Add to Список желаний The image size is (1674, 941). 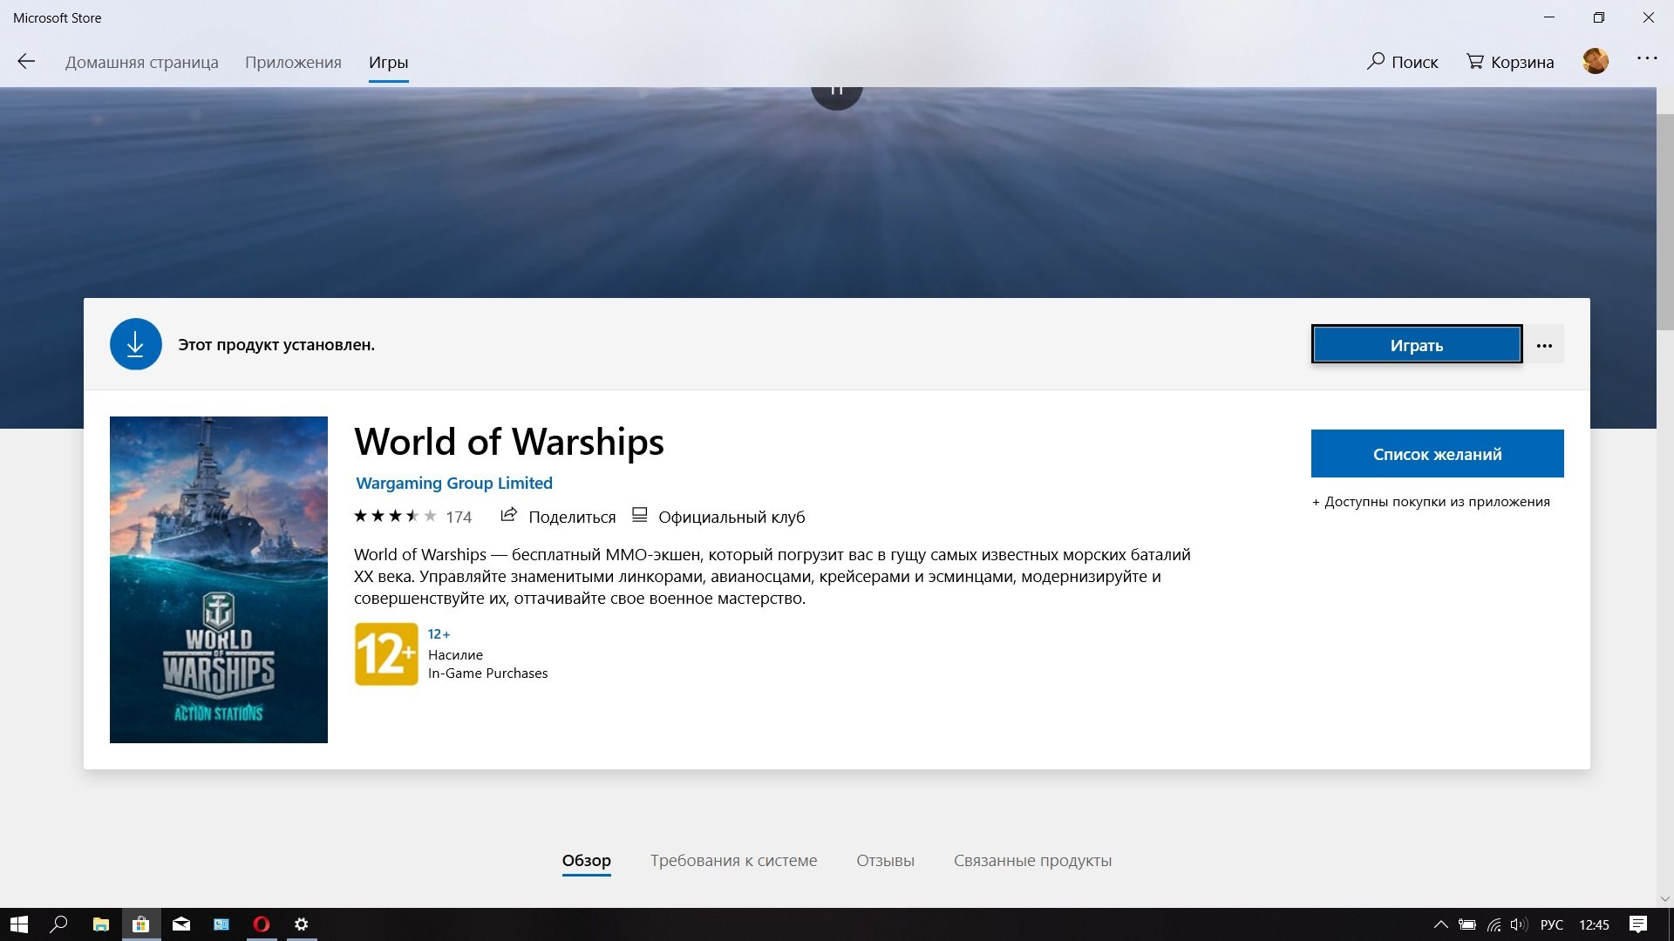tap(1437, 453)
